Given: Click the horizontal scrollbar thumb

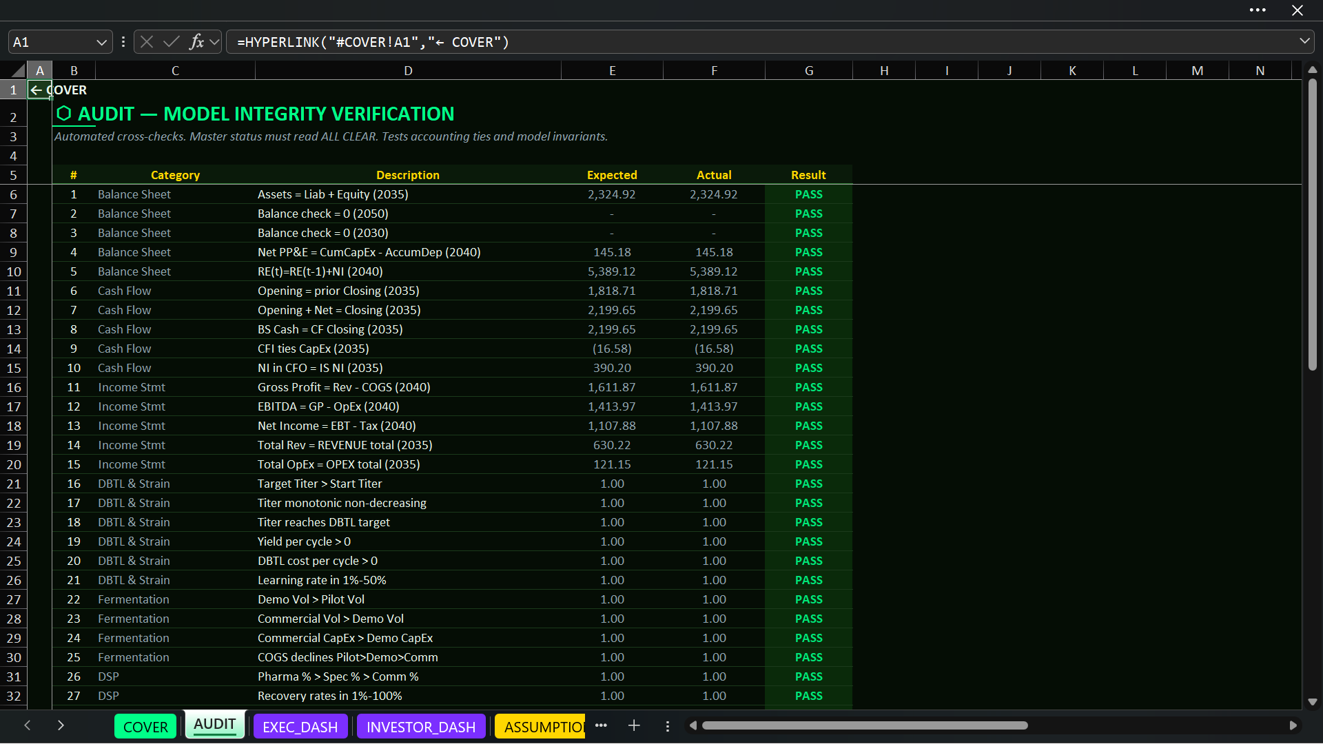Looking at the screenshot, I should pos(865,725).
